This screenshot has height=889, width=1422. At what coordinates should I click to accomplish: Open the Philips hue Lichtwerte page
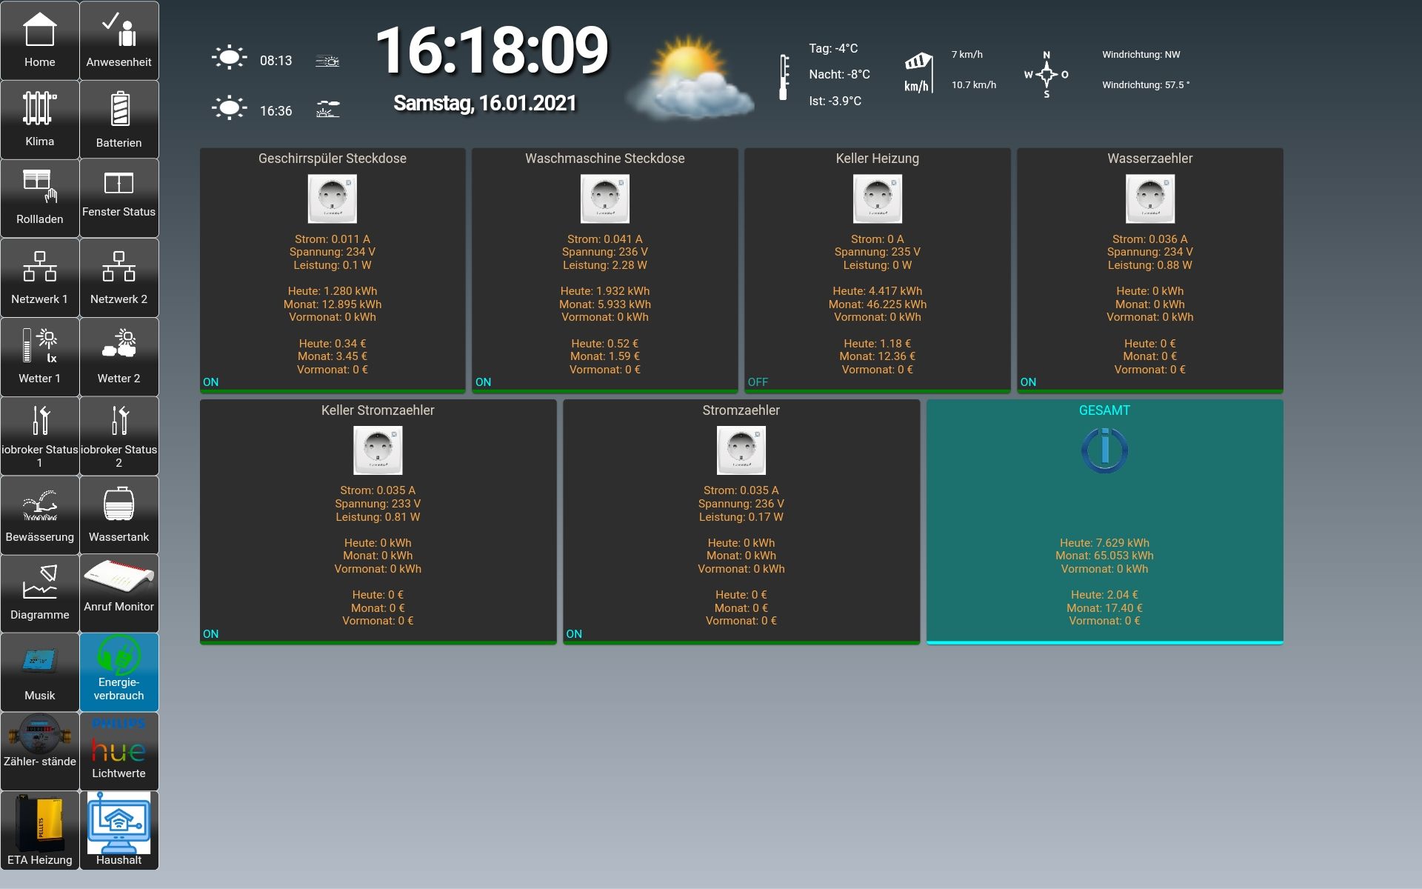pyautogui.click(x=118, y=751)
